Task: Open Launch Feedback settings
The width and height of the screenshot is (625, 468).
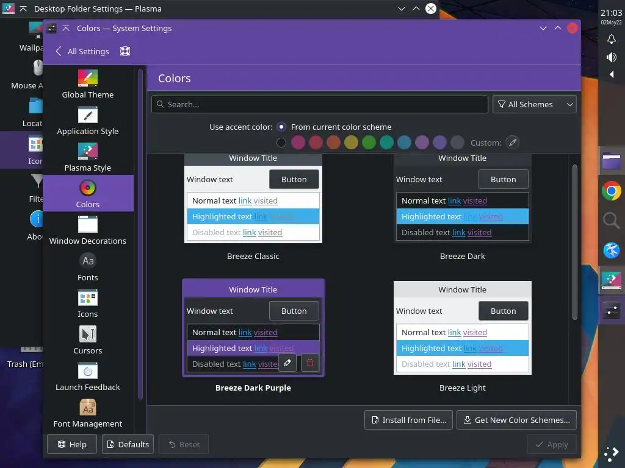Action: 88,377
